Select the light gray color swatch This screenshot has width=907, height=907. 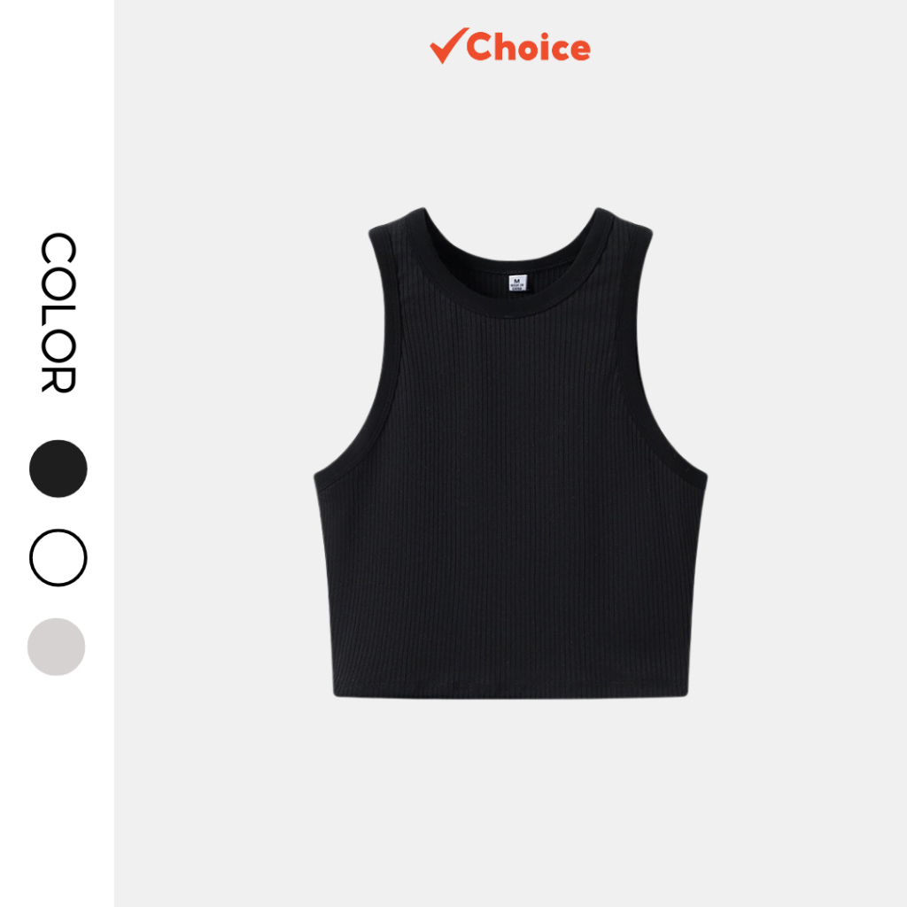click(x=56, y=647)
